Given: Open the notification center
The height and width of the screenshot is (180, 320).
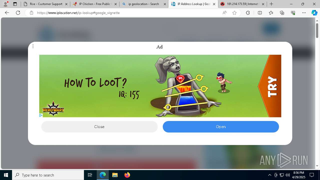Looking at the screenshot, I should pos(312,175).
